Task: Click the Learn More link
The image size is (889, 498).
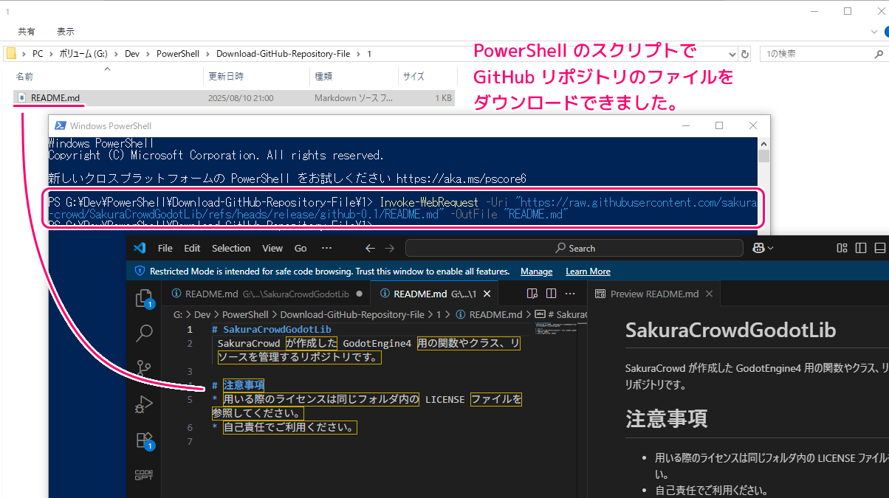Action: (588, 272)
